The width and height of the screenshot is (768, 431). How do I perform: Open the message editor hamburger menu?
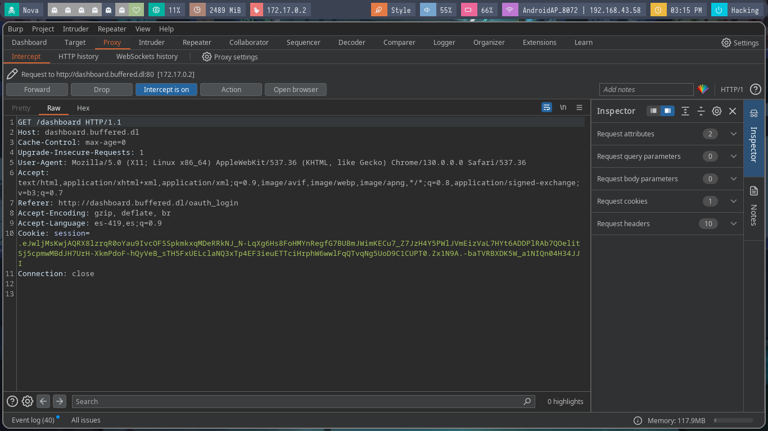579,108
